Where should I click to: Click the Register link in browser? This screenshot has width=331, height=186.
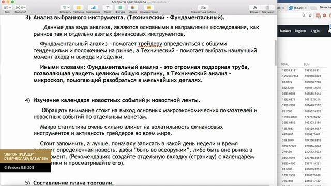click(x=300, y=31)
